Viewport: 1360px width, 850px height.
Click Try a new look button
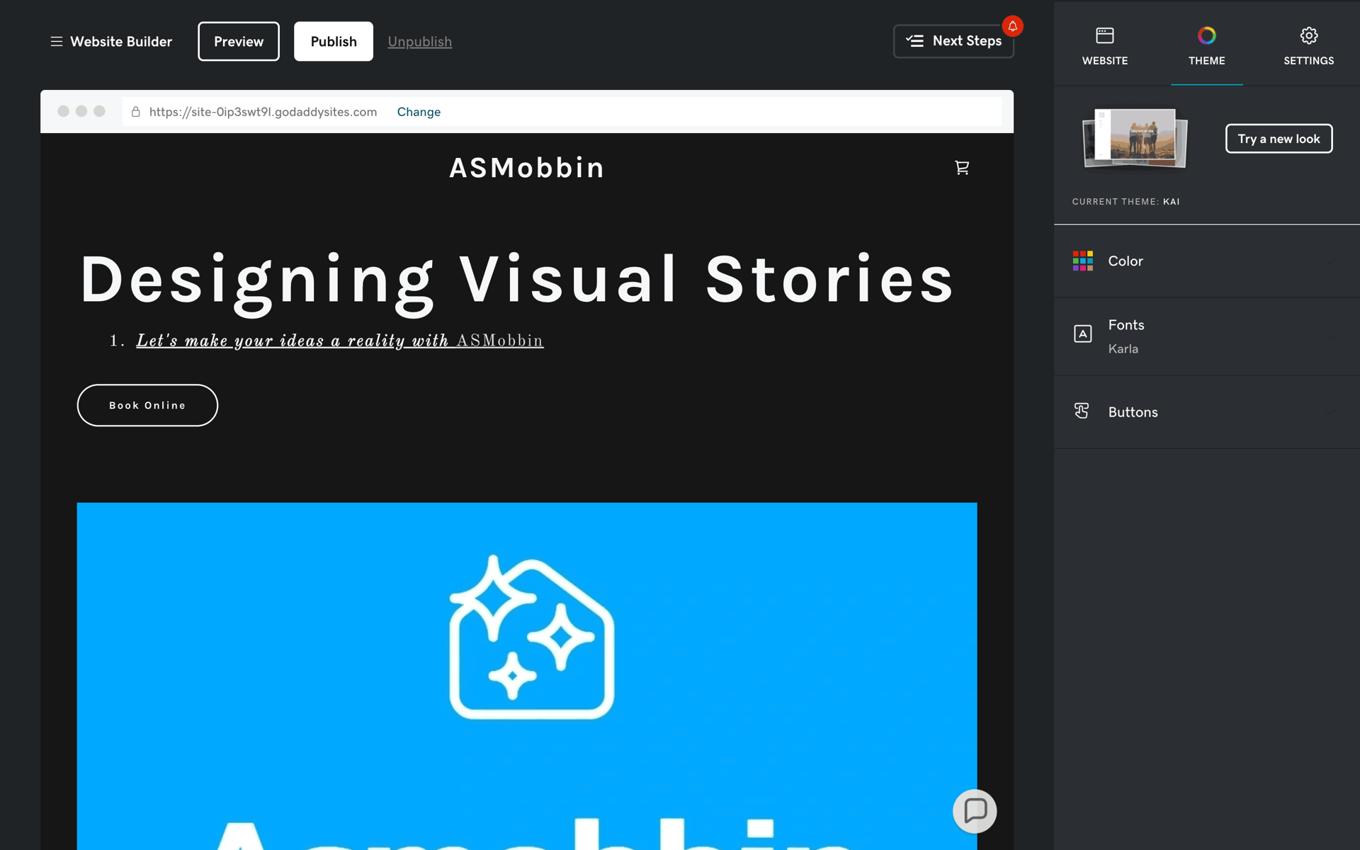coord(1279,139)
